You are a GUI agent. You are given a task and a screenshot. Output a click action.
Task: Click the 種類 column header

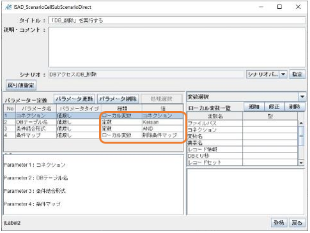122,109
